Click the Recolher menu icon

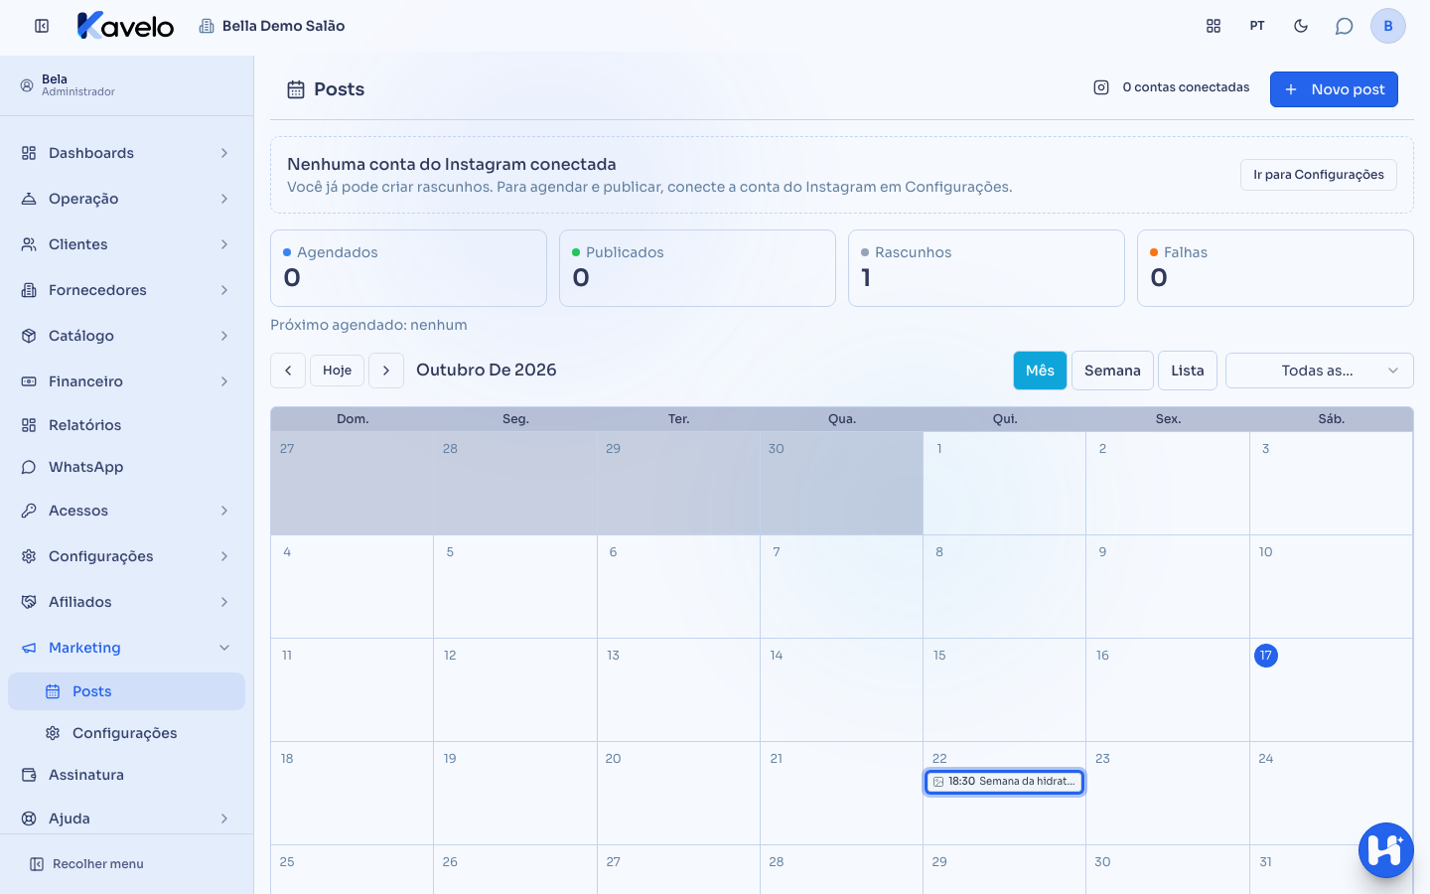coord(37,864)
